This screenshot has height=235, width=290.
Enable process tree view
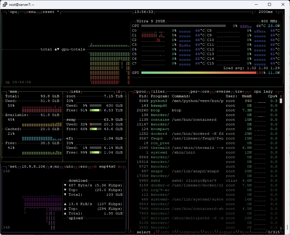(x=240, y=91)
